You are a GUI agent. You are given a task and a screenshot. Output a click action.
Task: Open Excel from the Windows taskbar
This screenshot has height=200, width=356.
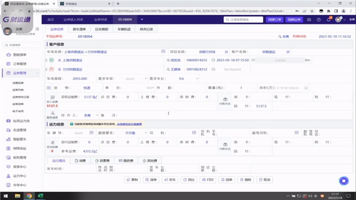click(41, 196)
